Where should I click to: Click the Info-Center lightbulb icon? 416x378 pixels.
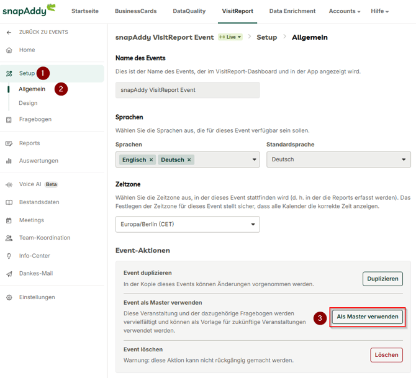click(9, 256)
